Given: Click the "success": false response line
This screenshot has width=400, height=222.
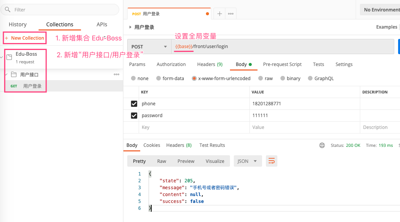Looking at the screenshot, I should (181, 201).
